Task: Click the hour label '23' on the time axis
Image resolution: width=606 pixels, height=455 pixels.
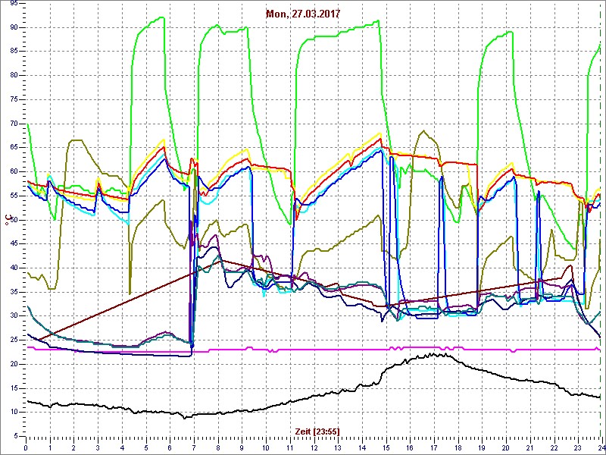Action: point(577,446)
